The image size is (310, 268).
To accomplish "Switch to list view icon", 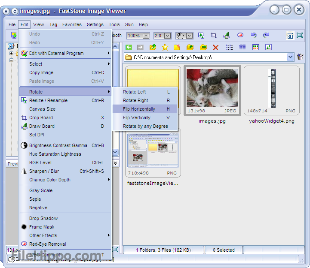I will (229, 47).
